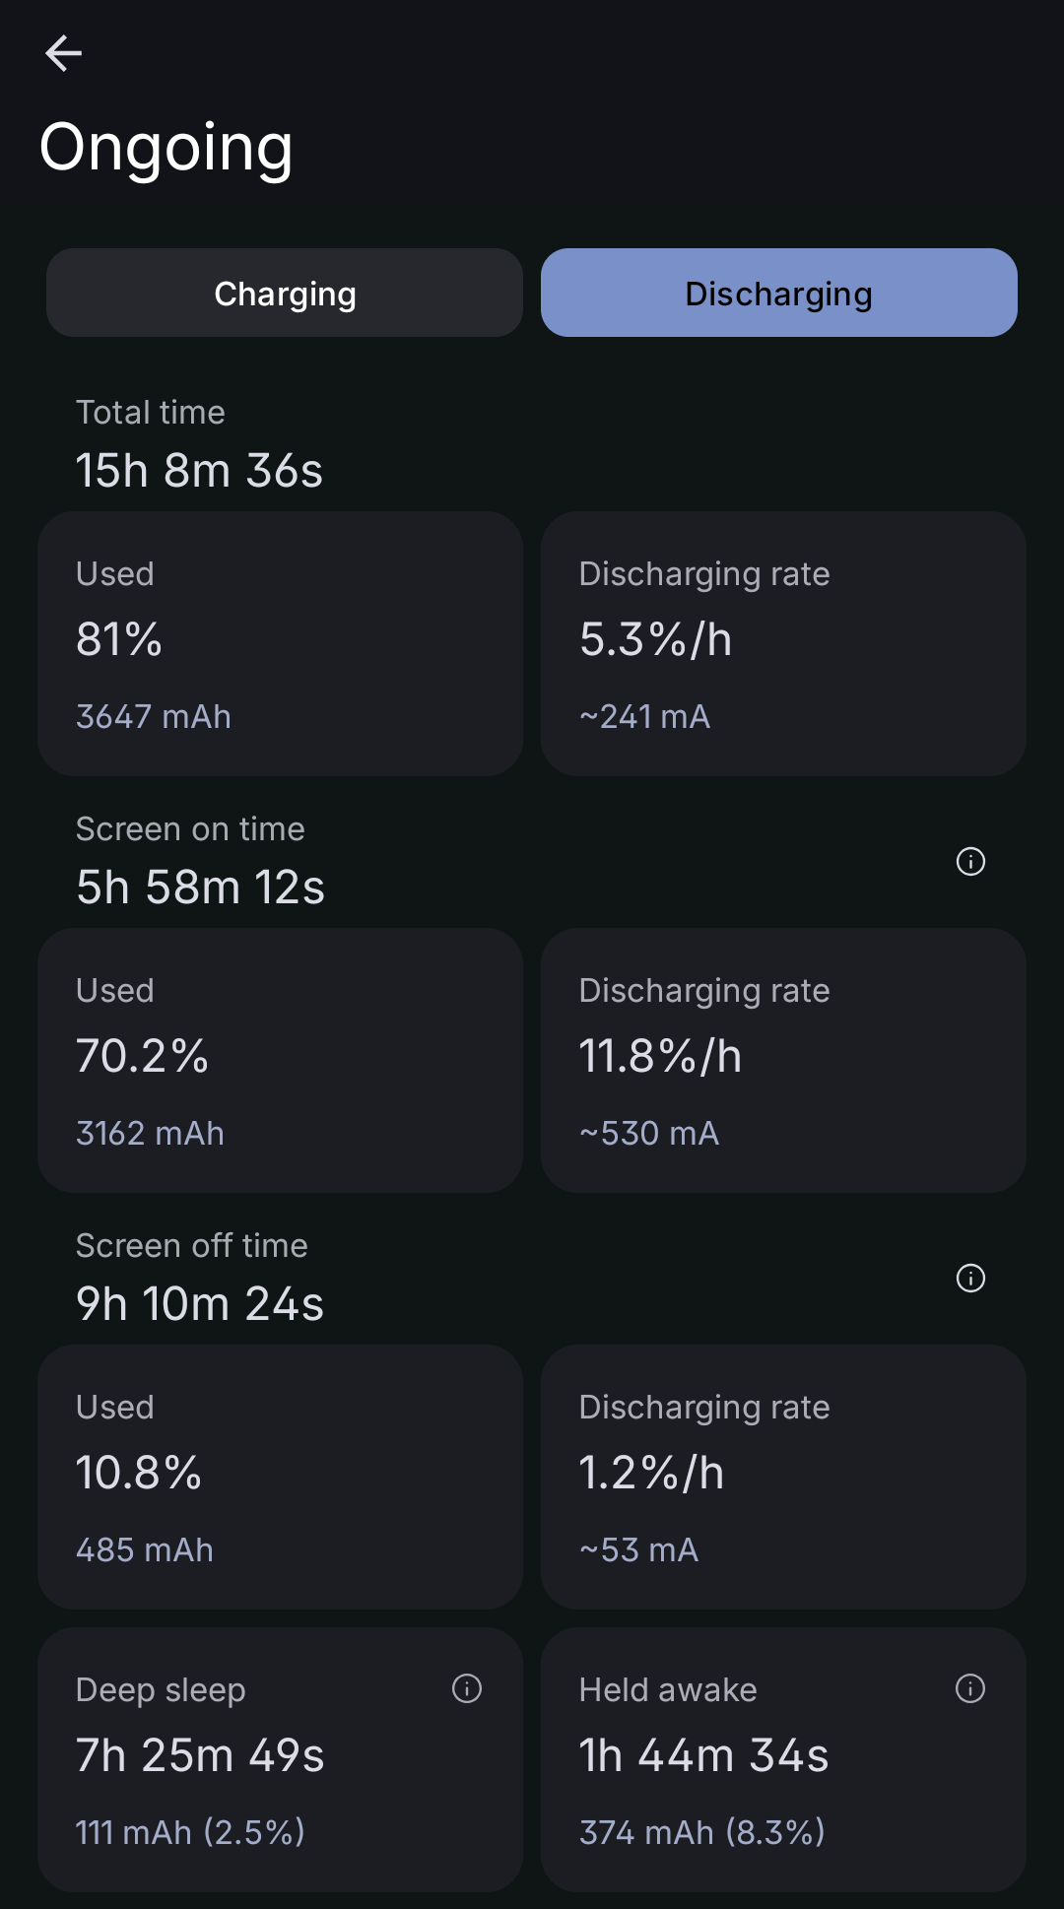Image resolution: width=1064 pixels, height=1909 pixels.
Task: Open Screen on time info icon
Action: (970, 862)
